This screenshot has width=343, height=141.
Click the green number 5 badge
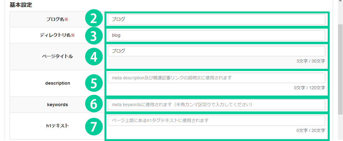tap(94, 83)
